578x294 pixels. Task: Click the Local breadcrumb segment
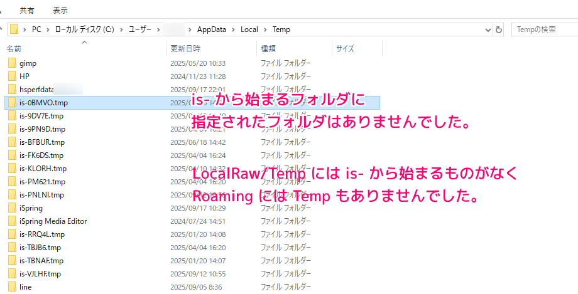[249, 29]
